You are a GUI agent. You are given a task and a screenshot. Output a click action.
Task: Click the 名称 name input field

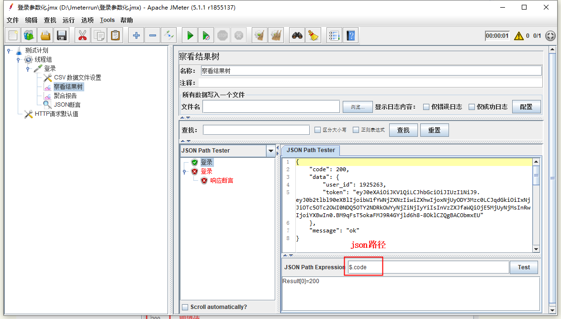[x=371, y=71]
